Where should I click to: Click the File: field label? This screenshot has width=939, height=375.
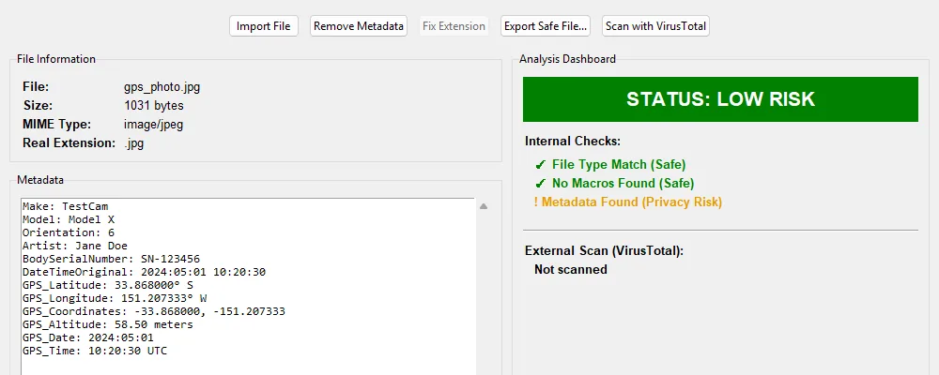36,87
